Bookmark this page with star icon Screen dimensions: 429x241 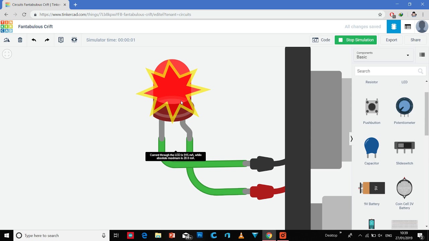pyautogui.click(x=380, y=14)
